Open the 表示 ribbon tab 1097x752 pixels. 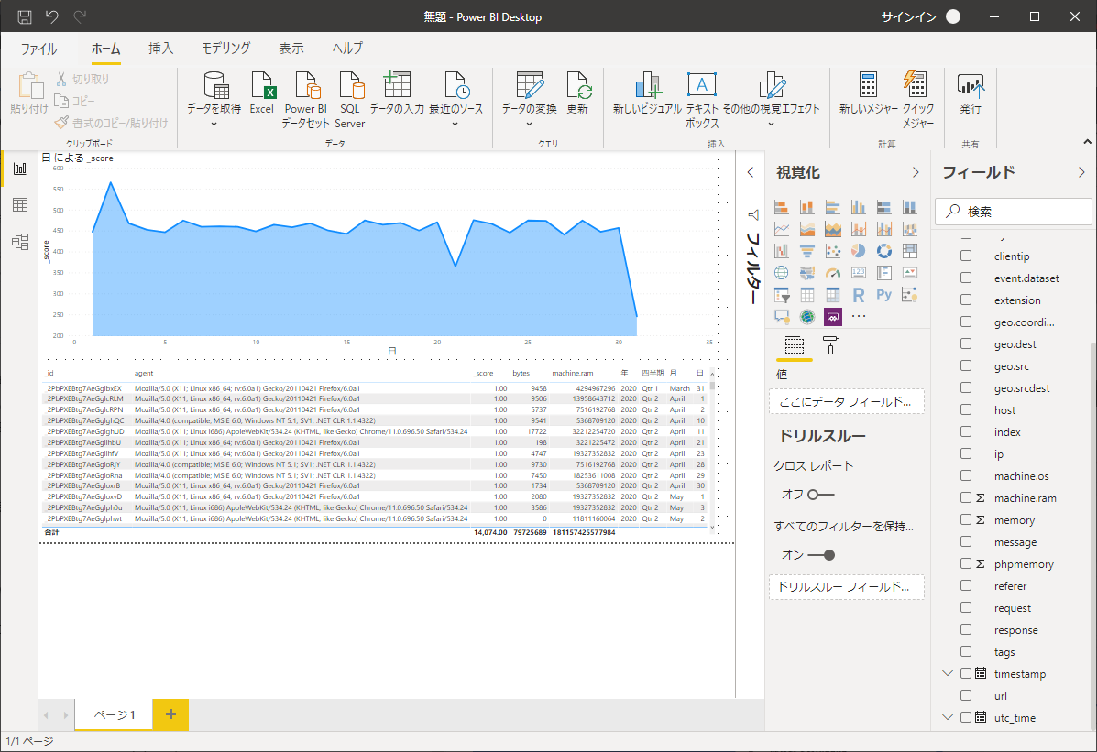tap(291, 49)
